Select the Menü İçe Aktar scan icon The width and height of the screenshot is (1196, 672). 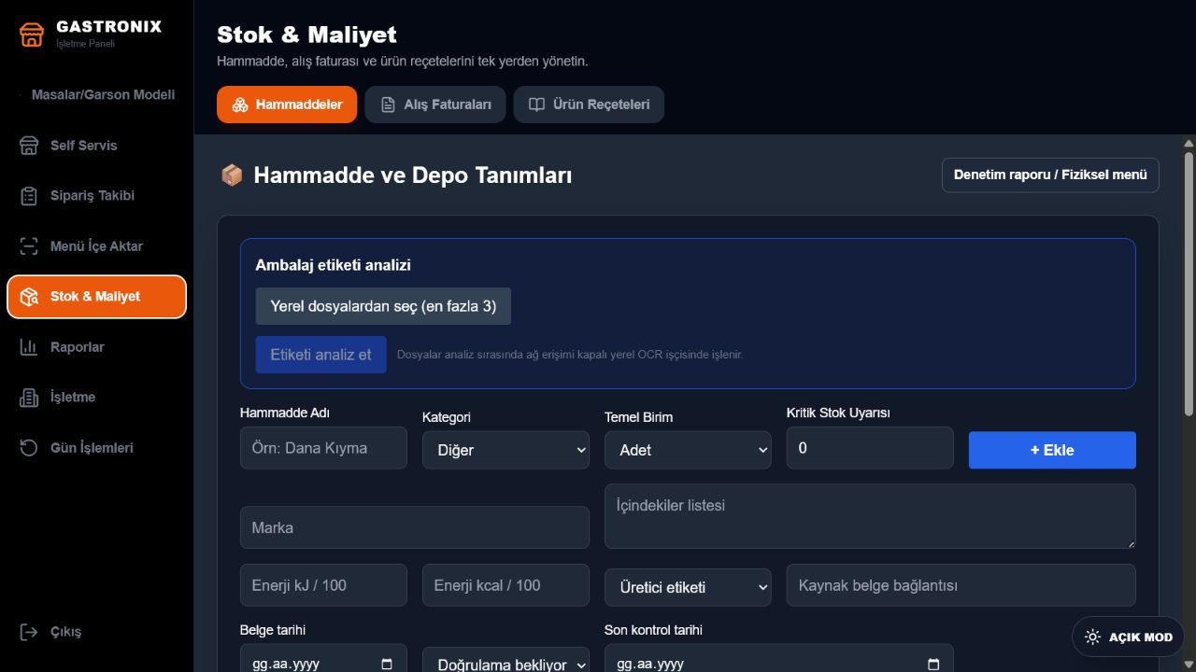coord(29,246)
